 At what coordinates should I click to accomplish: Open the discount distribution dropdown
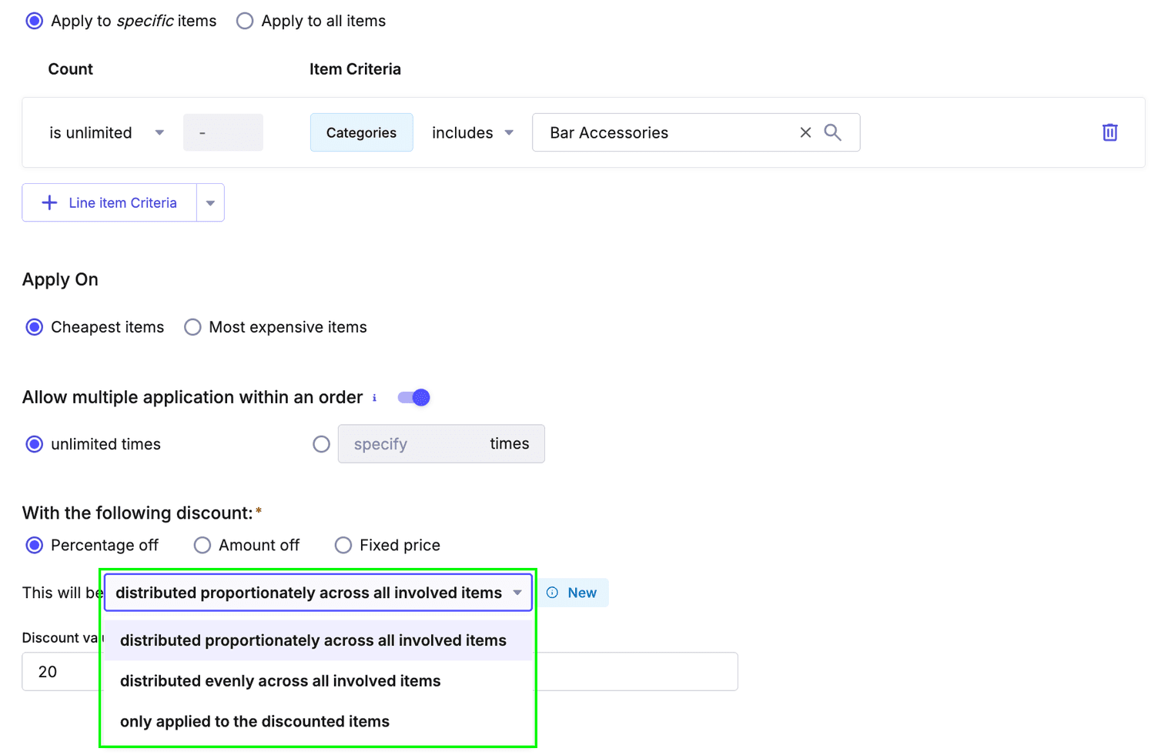tap(516, 593)
